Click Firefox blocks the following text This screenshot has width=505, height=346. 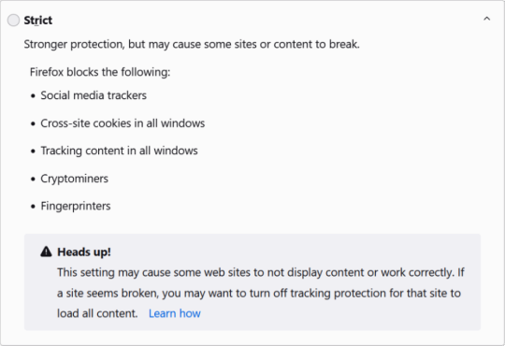pyautogui.click(x=100, y=72)
